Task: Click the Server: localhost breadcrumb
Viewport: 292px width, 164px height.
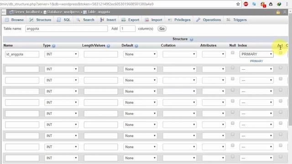Action: click(26, 12)
